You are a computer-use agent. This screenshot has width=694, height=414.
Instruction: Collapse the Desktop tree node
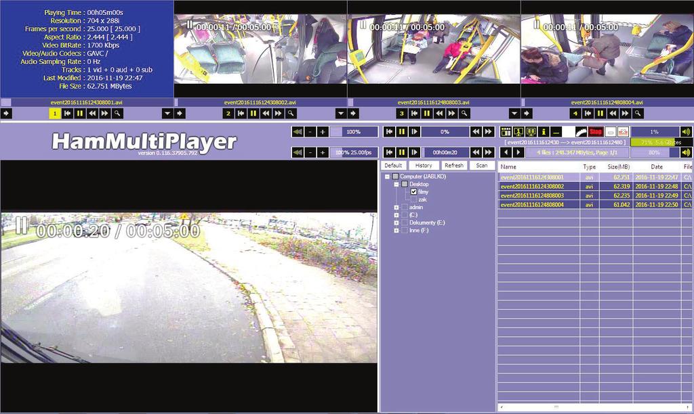pos(396,184)
